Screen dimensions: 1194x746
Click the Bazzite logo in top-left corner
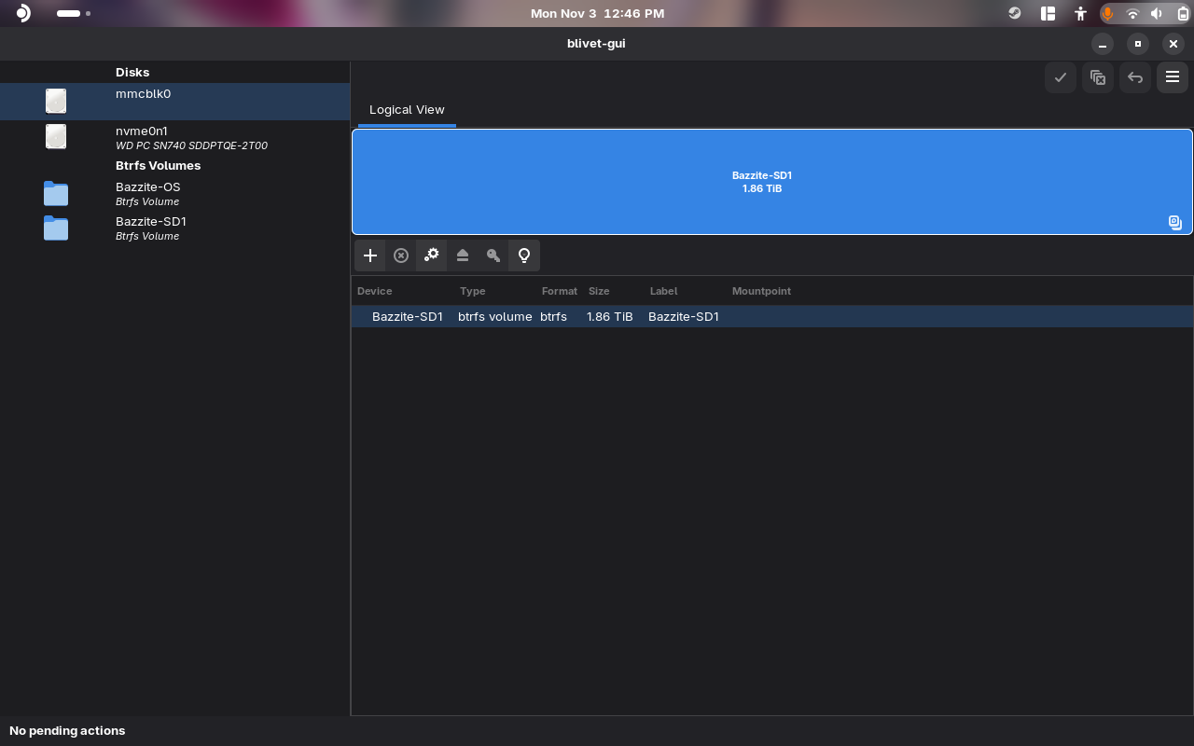tap(23, 13)
